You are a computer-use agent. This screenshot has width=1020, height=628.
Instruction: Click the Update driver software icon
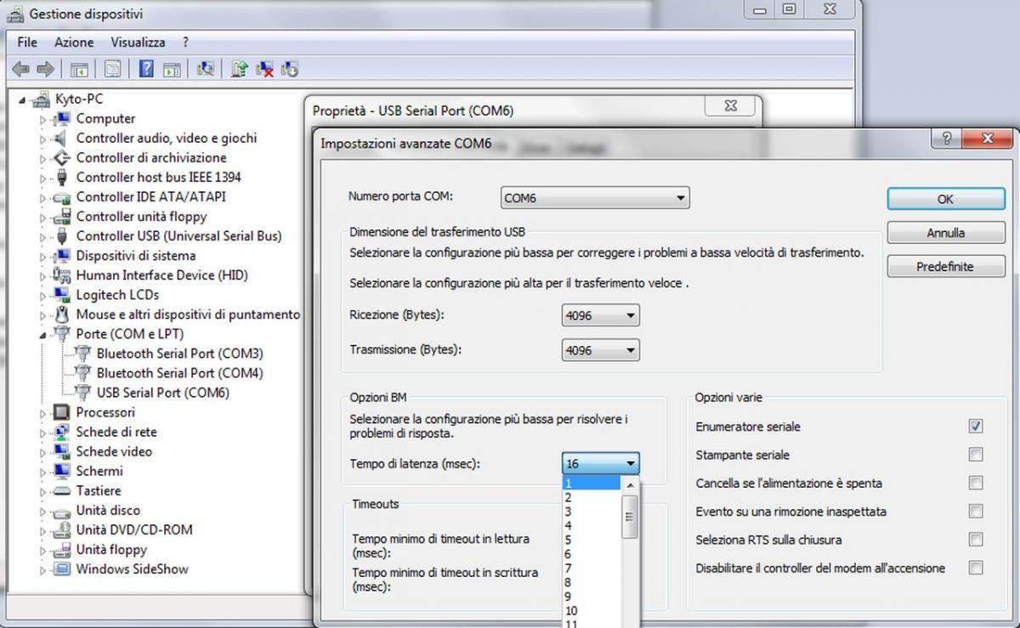coord(240,69)
